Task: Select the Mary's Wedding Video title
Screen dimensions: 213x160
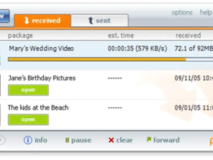Action: pos(41,49)
